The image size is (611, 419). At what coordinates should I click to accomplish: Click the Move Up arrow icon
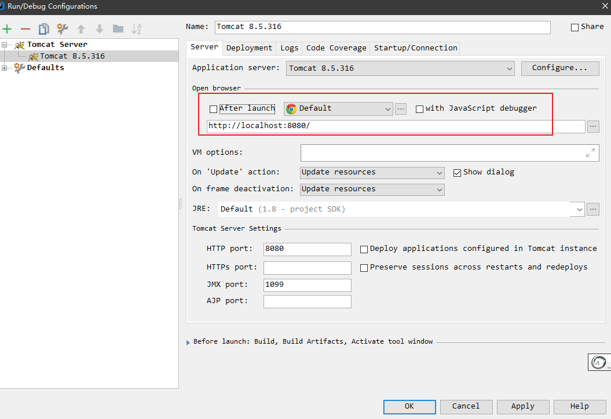81,29
